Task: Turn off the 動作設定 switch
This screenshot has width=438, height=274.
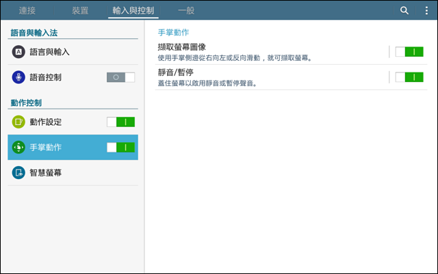Action: click(120, 122)
